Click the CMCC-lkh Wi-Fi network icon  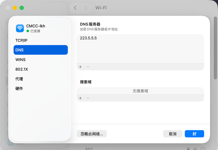(x=20, y=28)
